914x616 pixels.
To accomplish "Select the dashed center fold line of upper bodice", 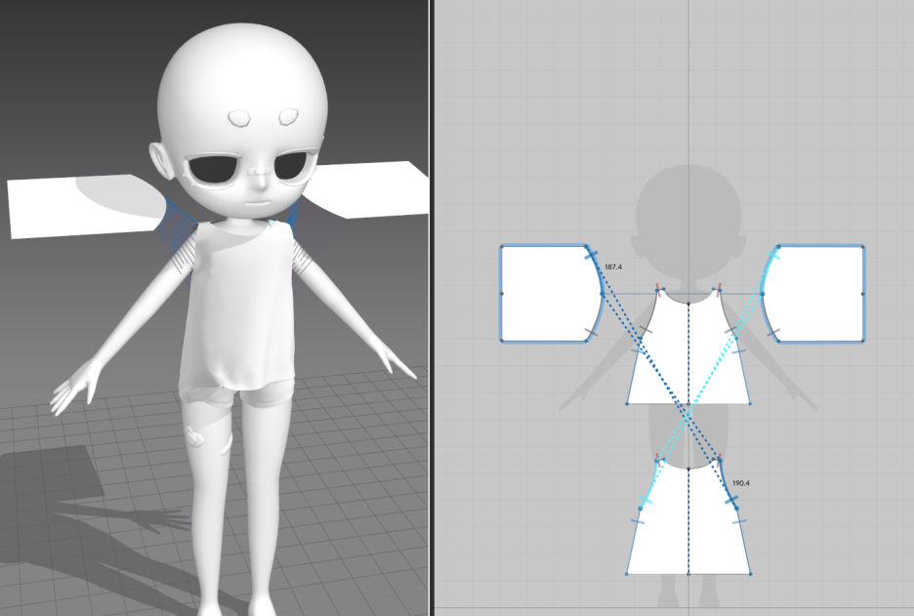I will coord(689,353).
